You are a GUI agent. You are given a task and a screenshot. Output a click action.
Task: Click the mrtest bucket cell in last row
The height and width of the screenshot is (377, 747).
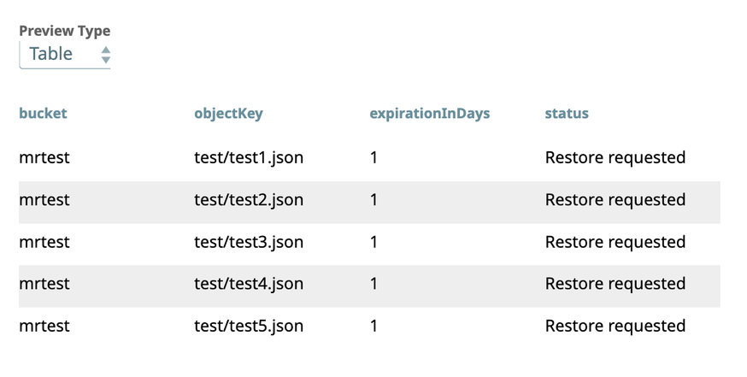[44, 326]
